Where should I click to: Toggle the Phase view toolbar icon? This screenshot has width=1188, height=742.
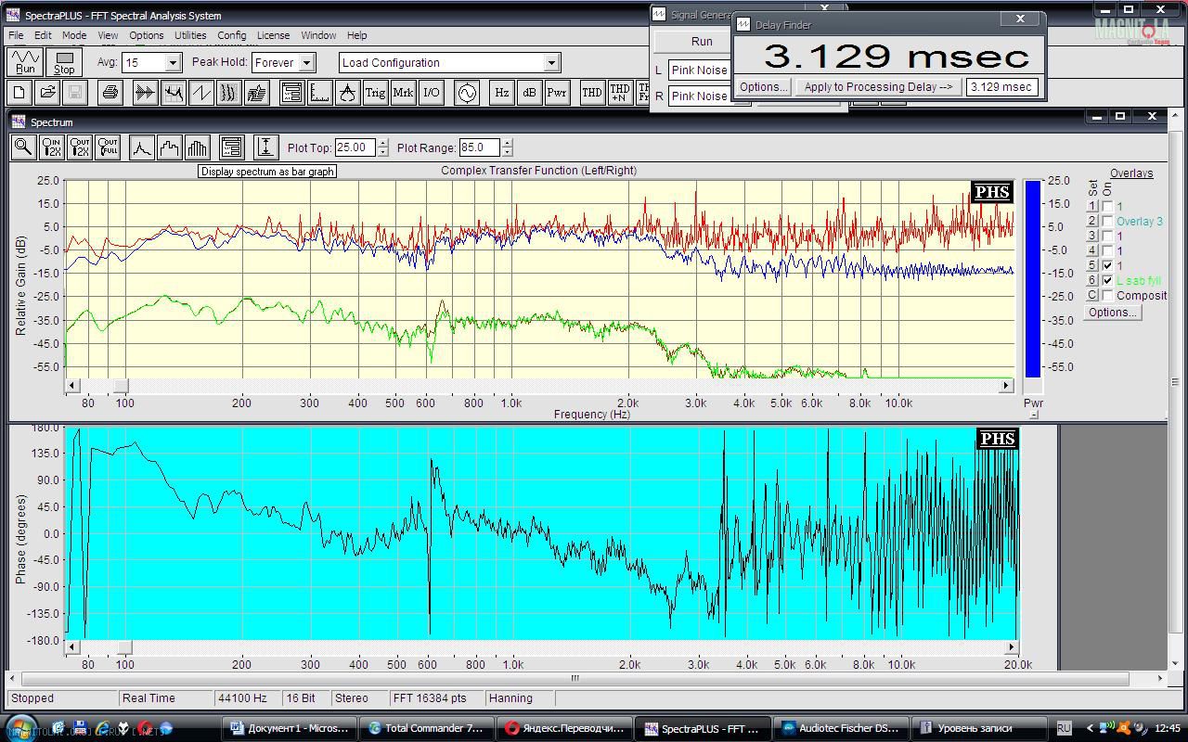click(x=200, y=93)
